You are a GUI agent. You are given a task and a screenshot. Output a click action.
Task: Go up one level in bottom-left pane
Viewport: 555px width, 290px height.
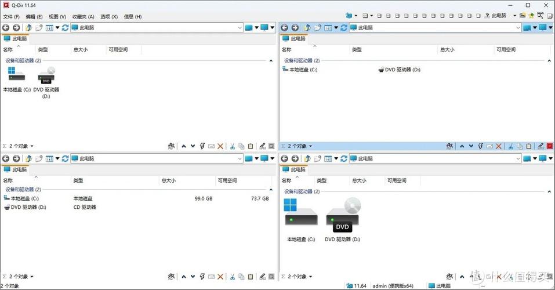[x=28, y=159]
